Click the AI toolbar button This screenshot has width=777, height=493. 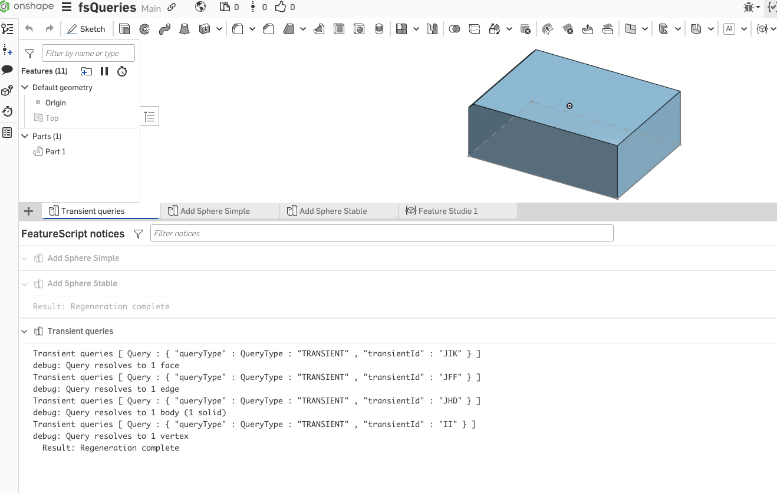click(x=729, y=29)
